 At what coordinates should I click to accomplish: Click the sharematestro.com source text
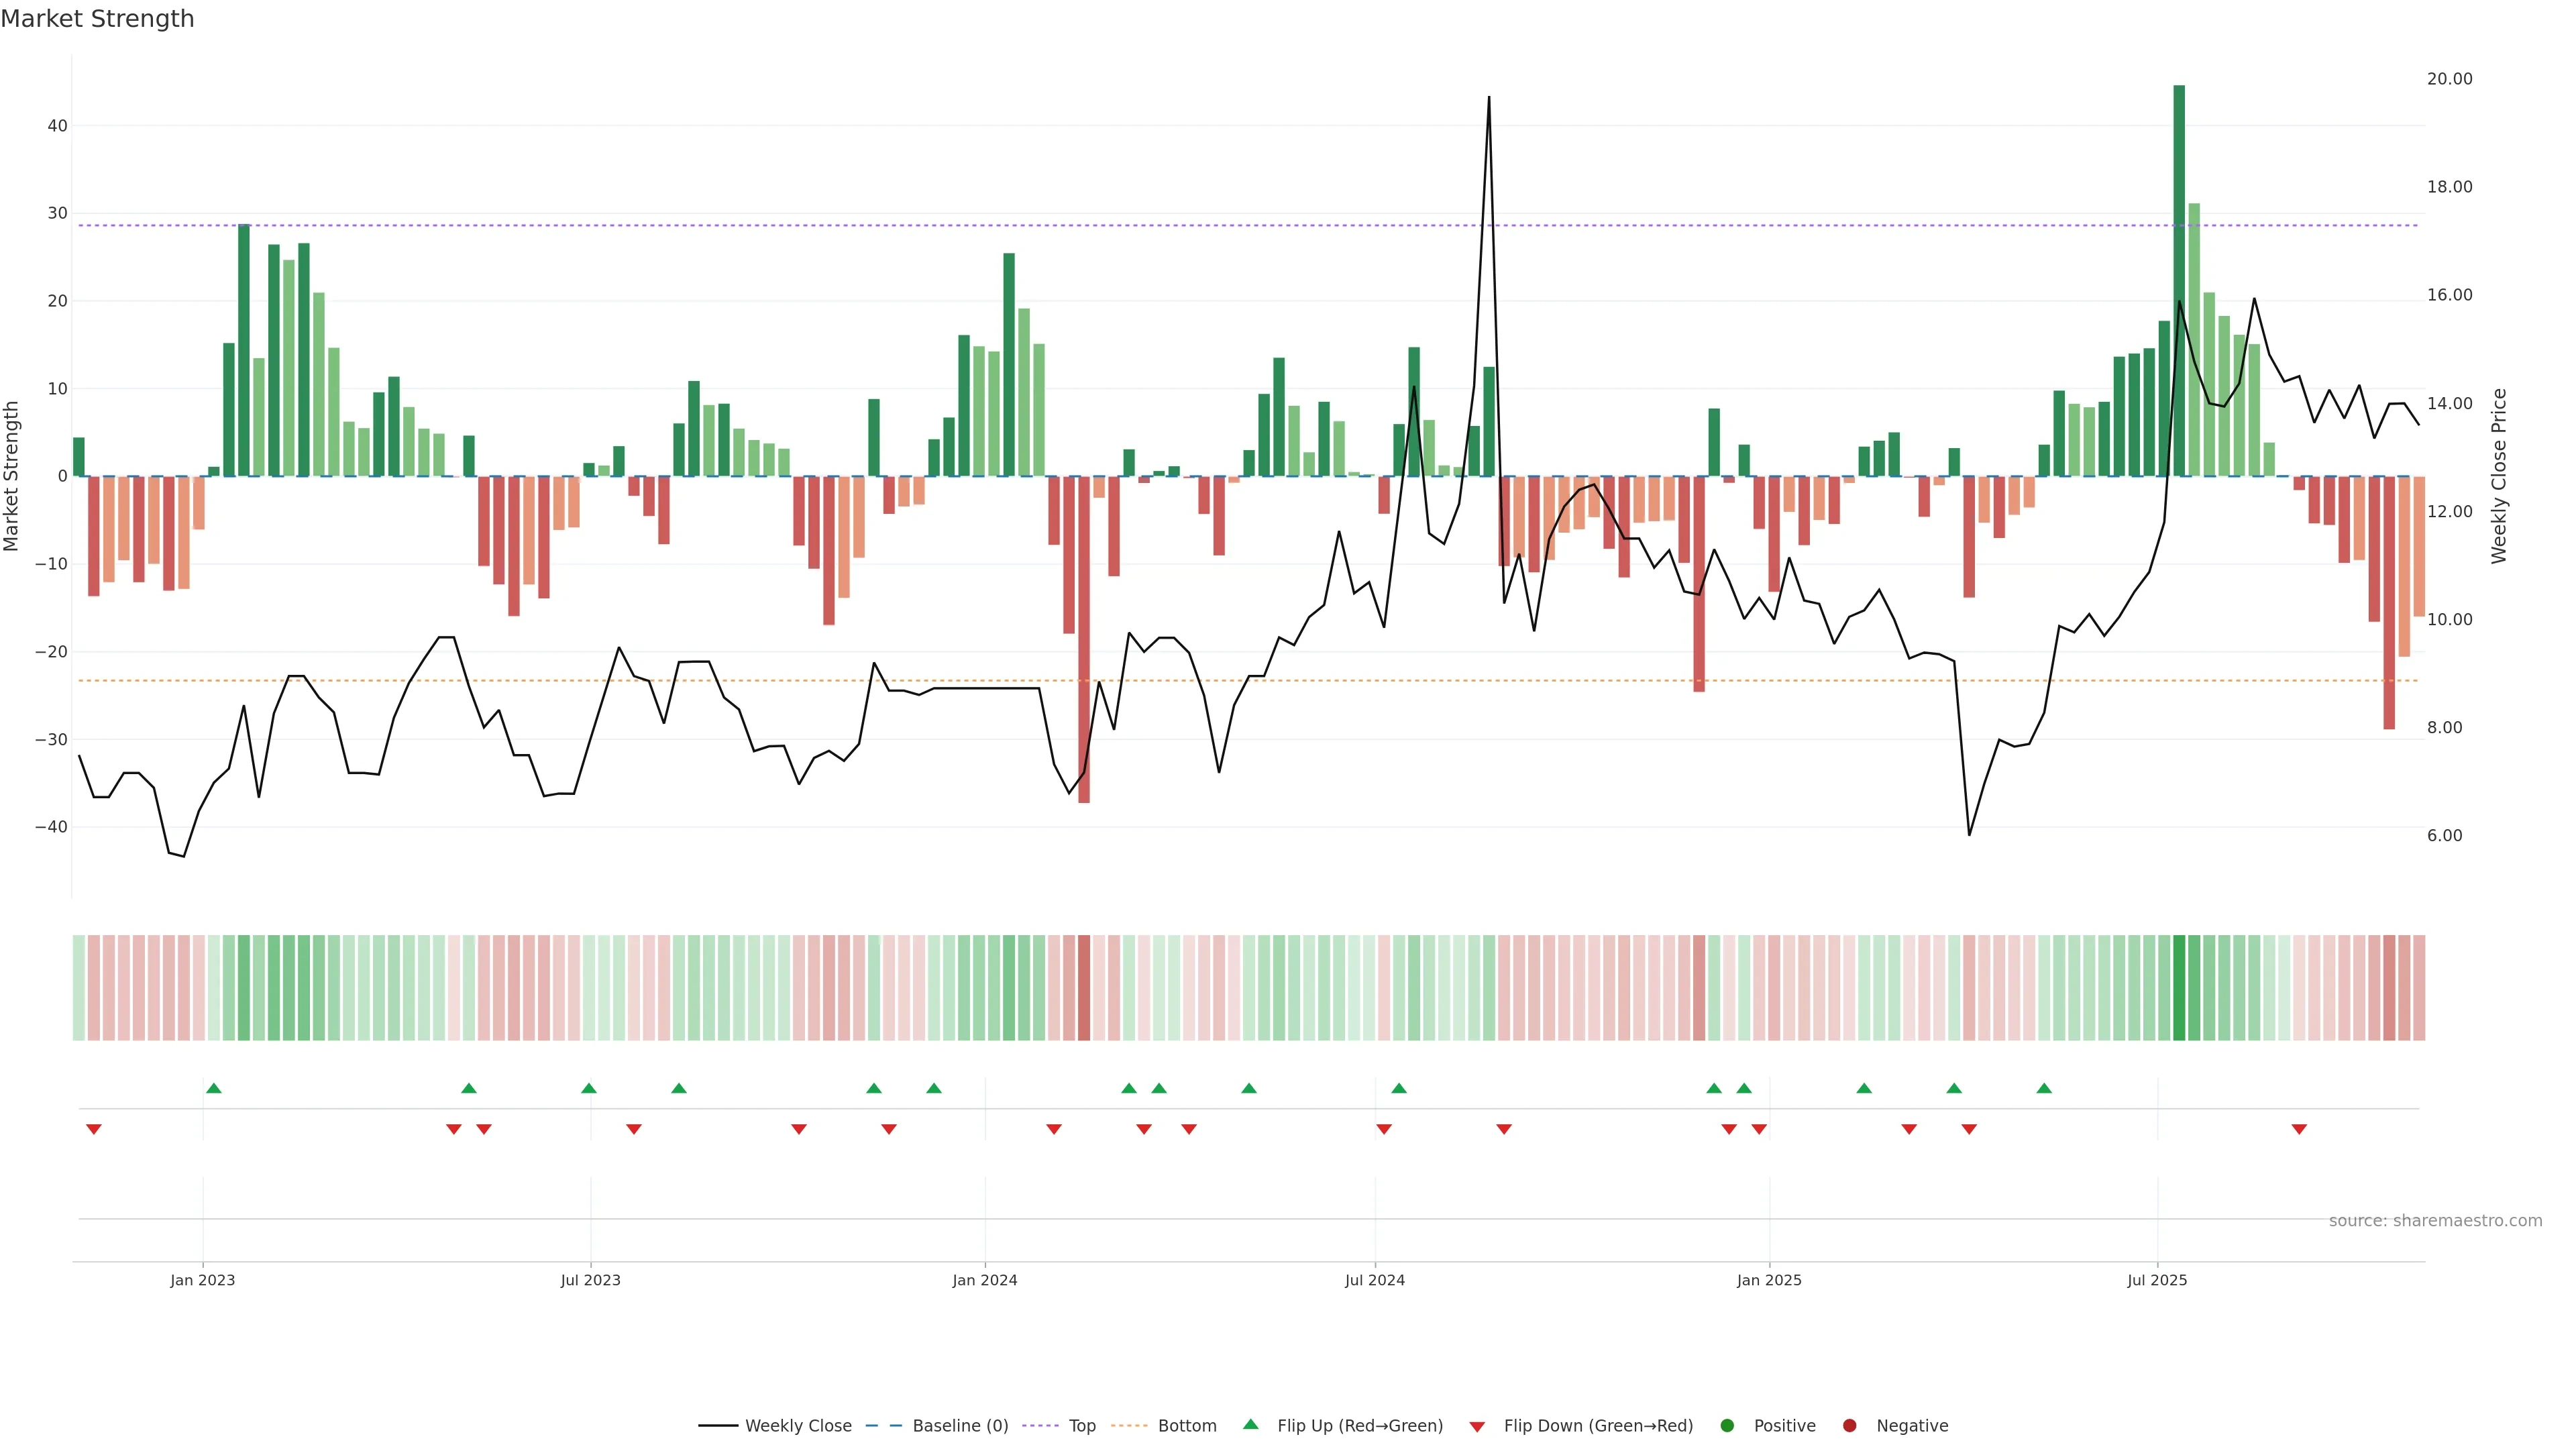(x=2435, y=1221)
